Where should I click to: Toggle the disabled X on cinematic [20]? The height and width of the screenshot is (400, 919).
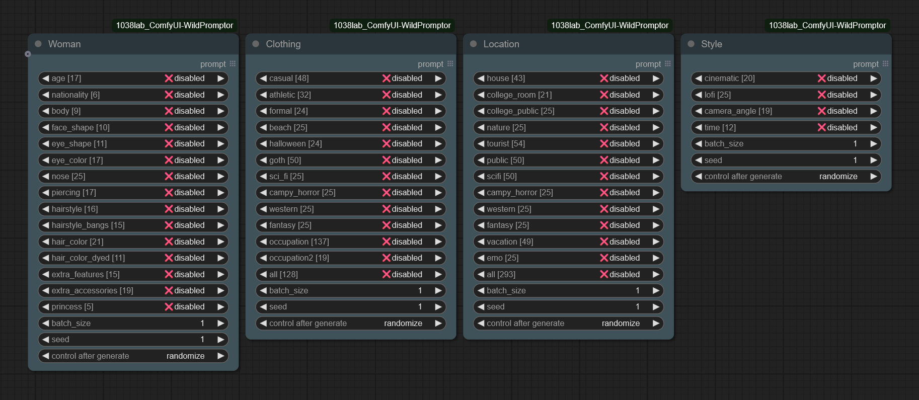pyautogui.click(x=822, y=78)
